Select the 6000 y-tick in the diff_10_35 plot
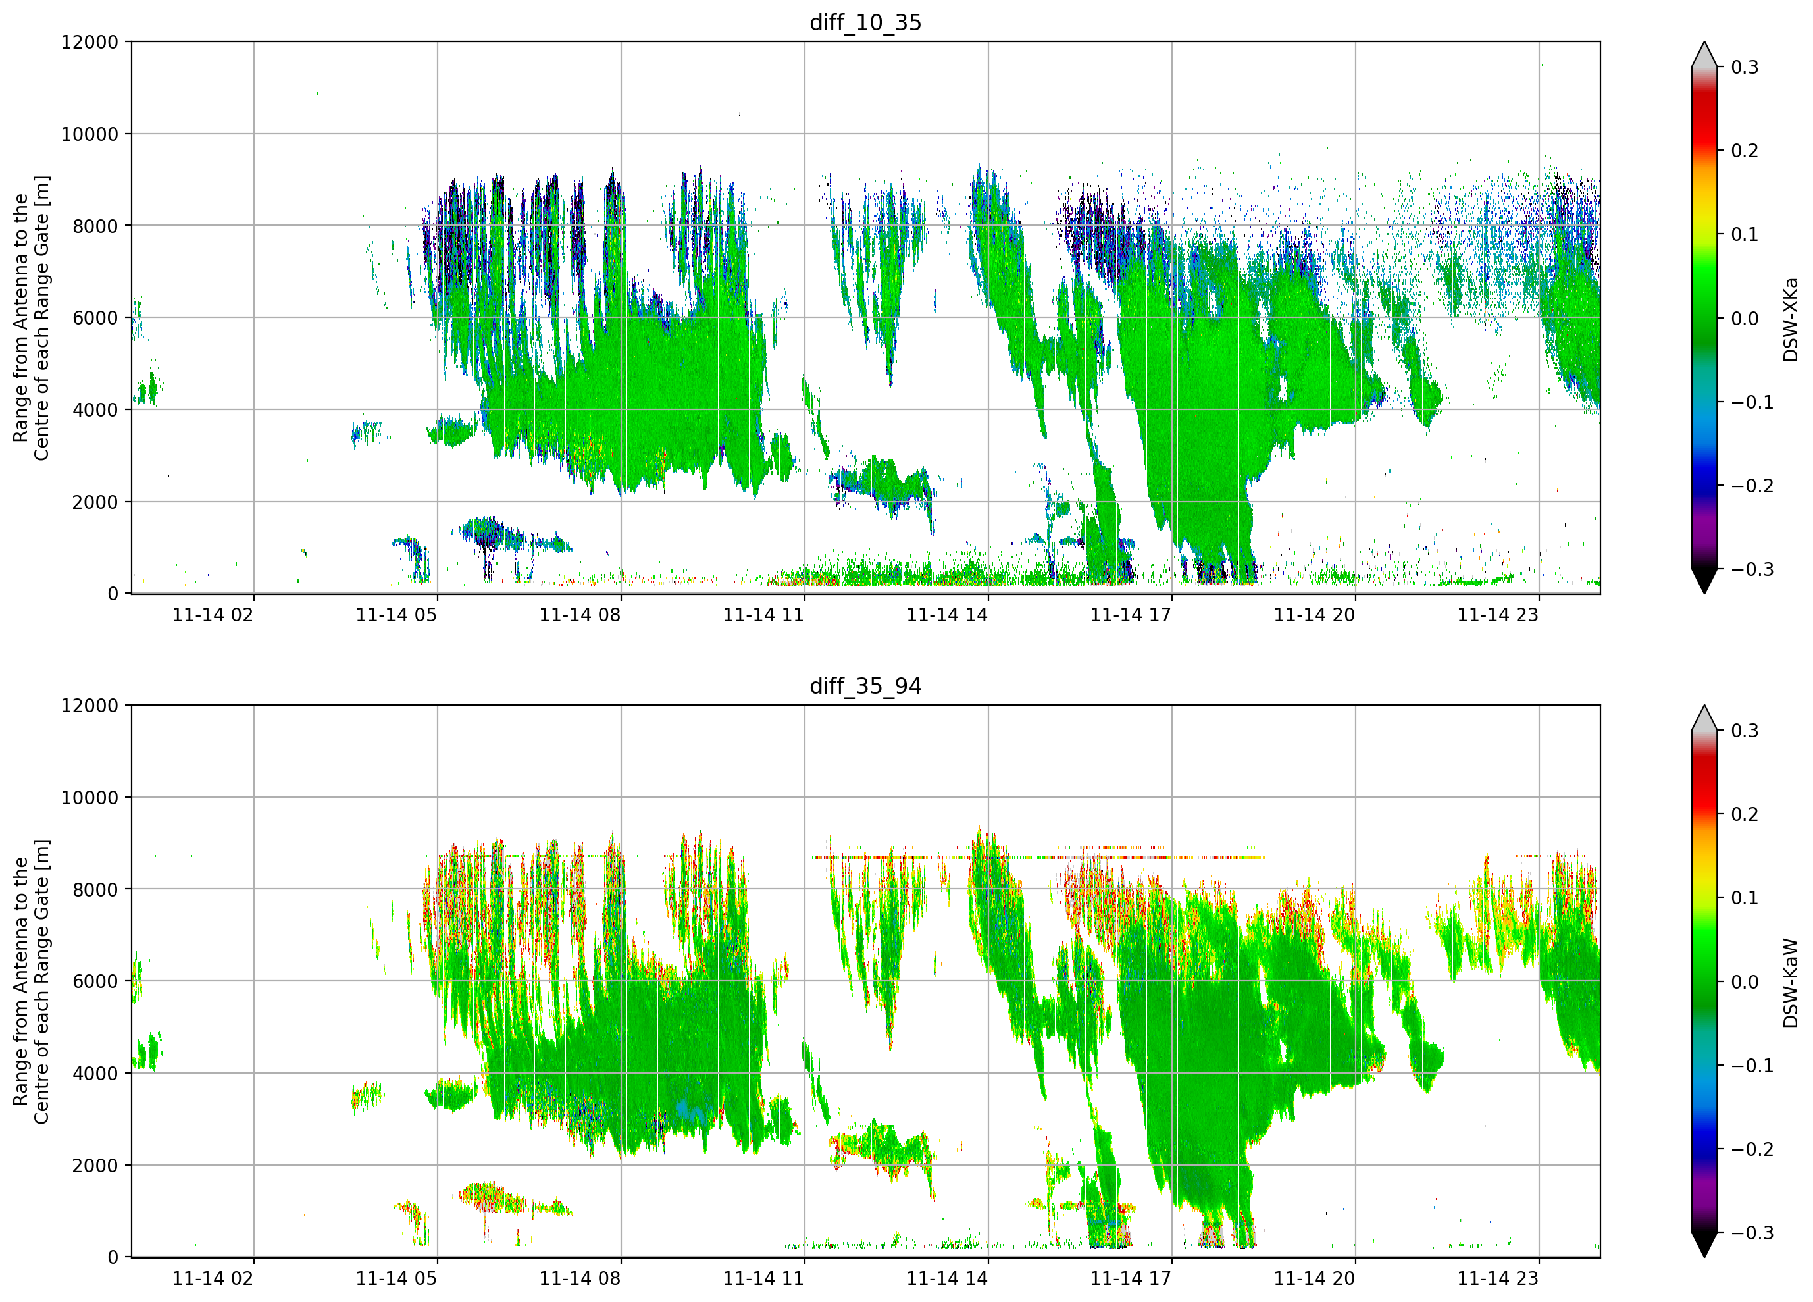Viewport: 1813px width, 1302px height. pos(95,319)
